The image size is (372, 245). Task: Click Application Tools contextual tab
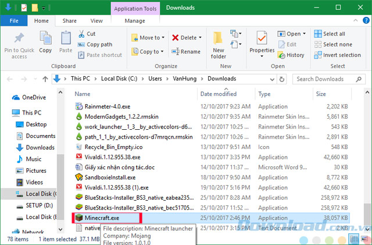click(135, 9)
